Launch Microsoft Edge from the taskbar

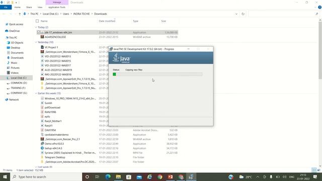108,176
